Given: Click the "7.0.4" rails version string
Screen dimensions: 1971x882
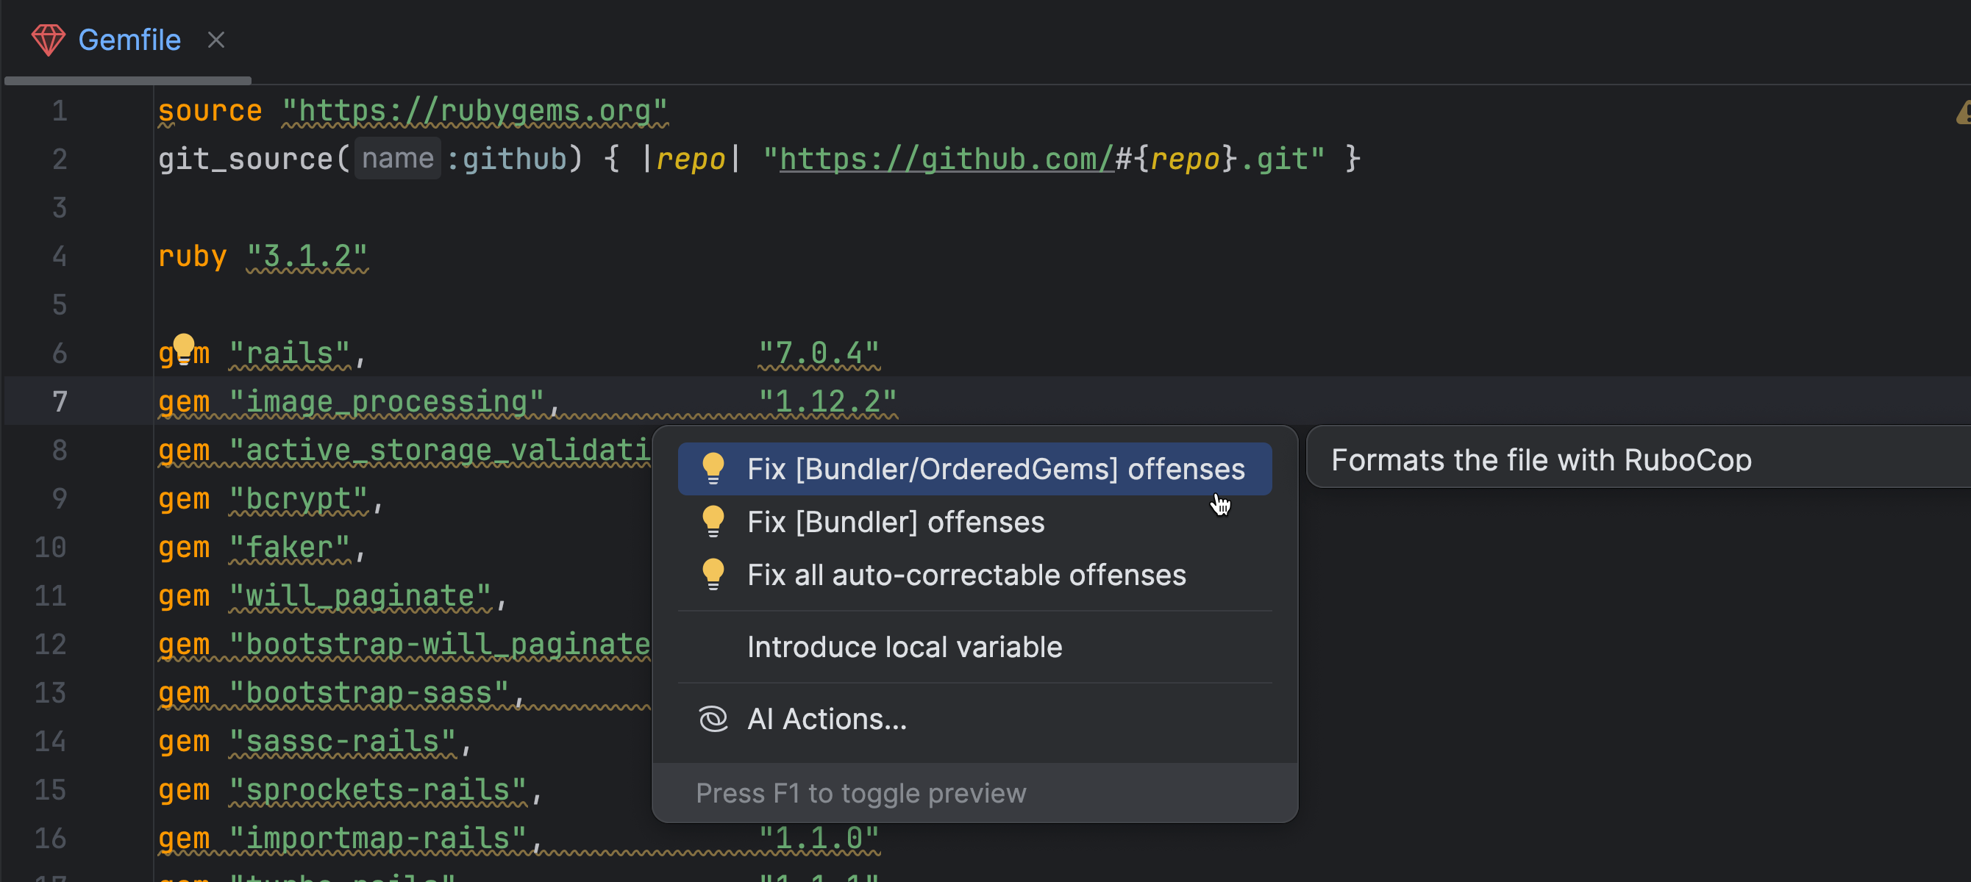Looking at the screenshot, I should click(818, 354).
